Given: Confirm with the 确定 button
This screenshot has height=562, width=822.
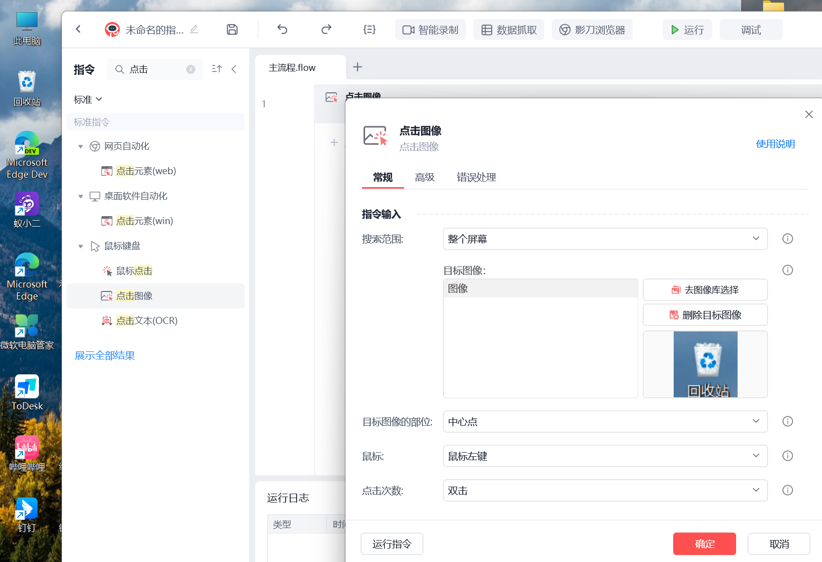Looking at the screenshot, I should 705,544.
